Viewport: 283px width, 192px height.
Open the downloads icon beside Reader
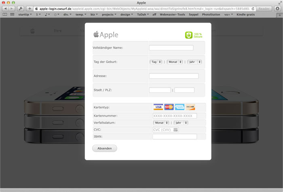278,8
